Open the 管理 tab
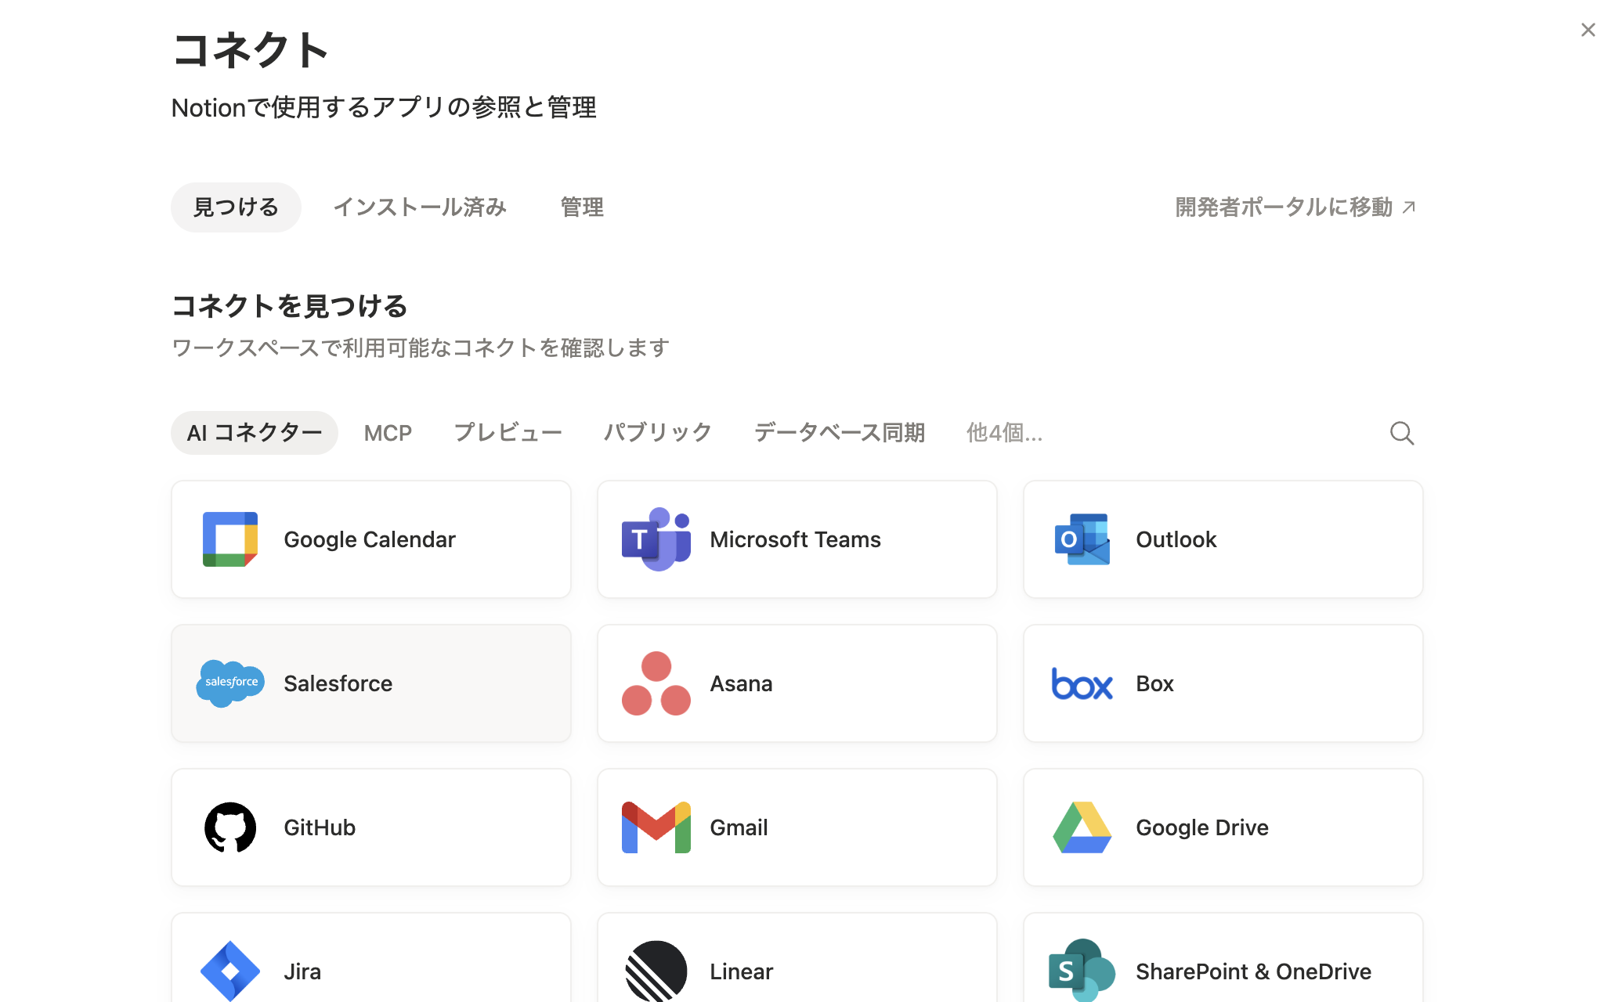Screen dimensions: 1615x1002 (x=582, y=207)
